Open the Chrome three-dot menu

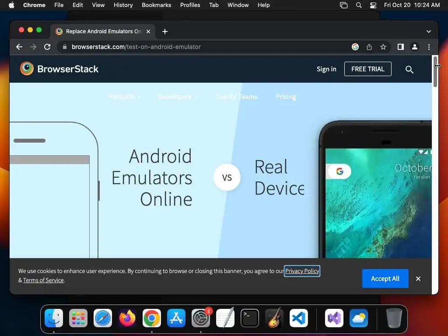click(x=429, y=47)
